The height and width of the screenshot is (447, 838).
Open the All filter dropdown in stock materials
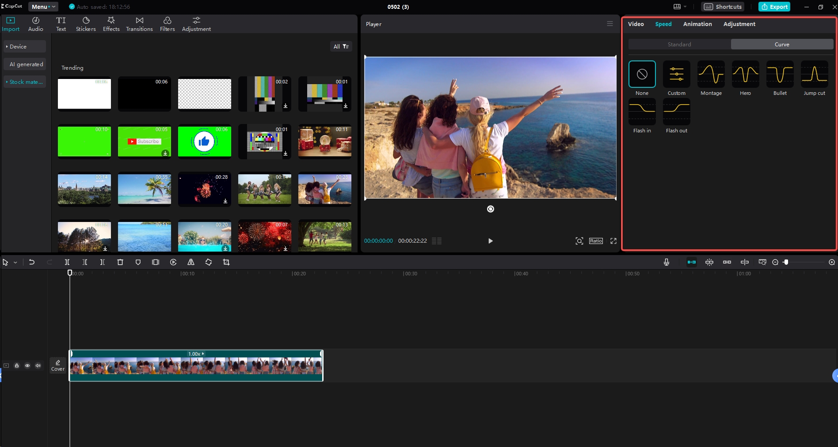pyautogui.click(x=340, y=46)
